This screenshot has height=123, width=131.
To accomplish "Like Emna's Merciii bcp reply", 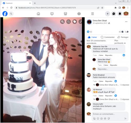I will (x=106, y=65).
